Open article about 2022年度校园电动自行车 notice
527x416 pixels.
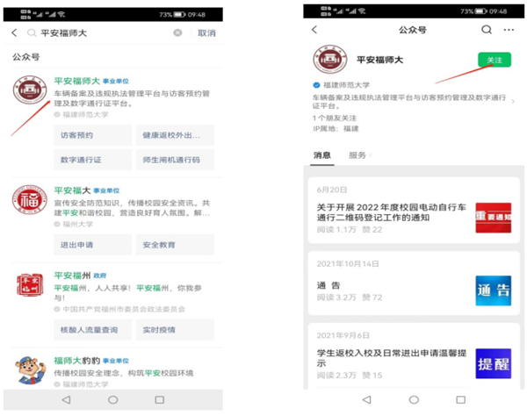click(x=391, y=212)
